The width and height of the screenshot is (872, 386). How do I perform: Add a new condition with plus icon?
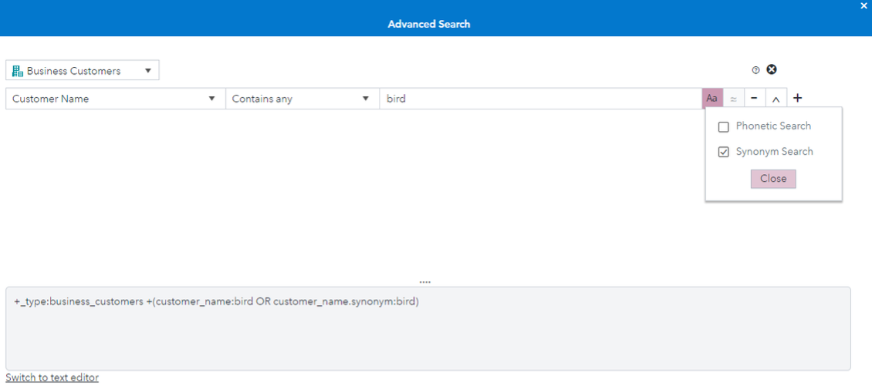(798, 98)
